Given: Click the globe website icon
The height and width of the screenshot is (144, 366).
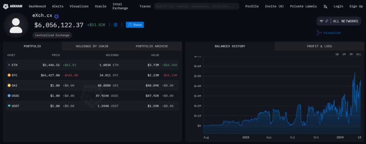Looking at the screenshot, I should 115,25.
